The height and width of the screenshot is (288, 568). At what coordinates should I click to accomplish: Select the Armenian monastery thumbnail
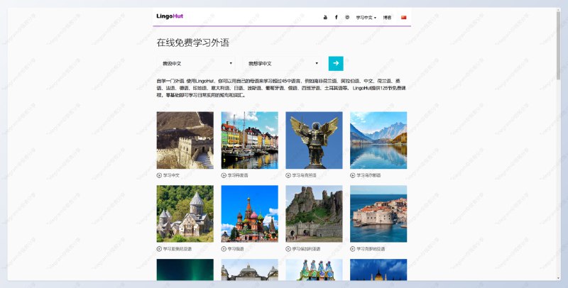pyautogui.click(x=185, y=214)
